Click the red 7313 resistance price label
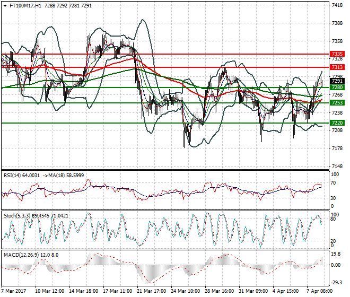Screen dimensions: 350x297 click(x=337, y=67)
